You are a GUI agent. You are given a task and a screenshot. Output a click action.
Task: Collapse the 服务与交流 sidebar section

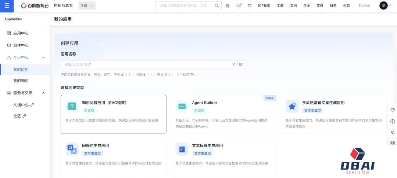[43, 93]
